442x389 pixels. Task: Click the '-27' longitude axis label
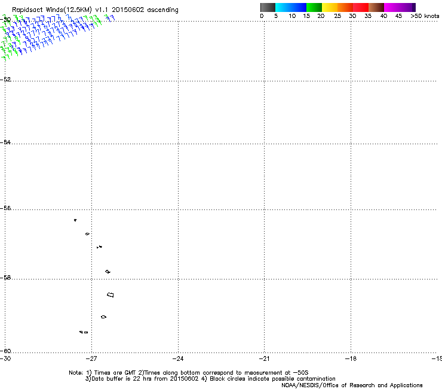click(91, 358)
